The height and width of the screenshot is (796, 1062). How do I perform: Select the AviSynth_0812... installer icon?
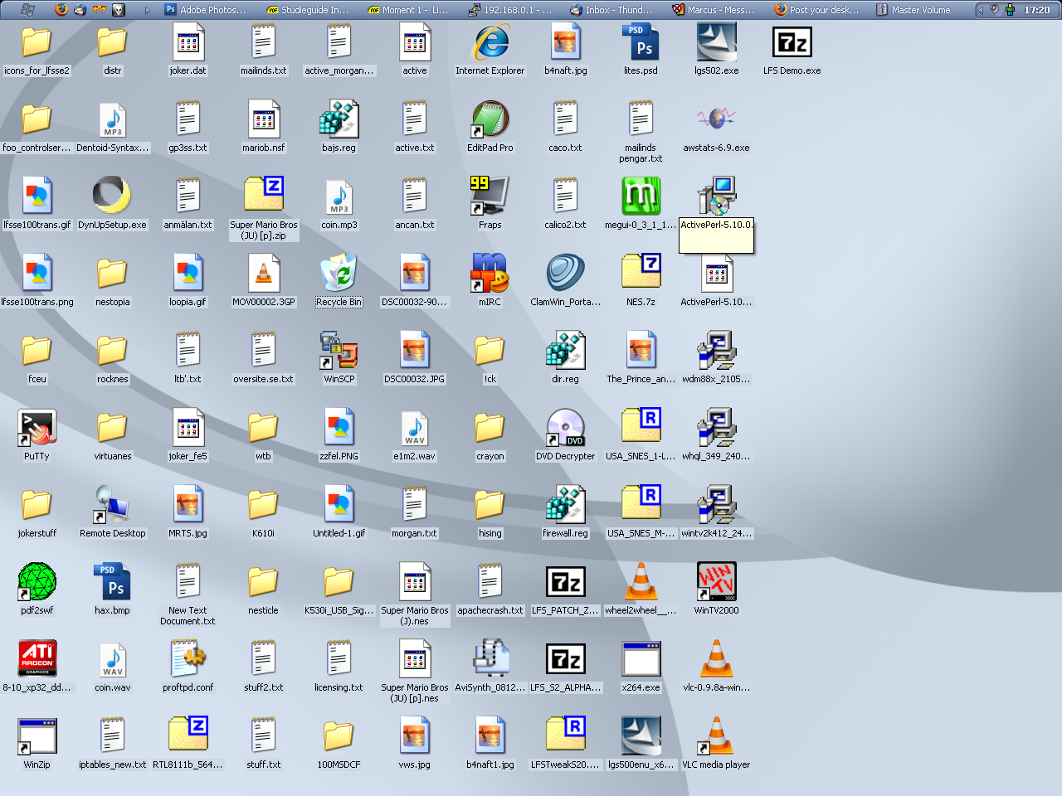(x=490, y=659)
